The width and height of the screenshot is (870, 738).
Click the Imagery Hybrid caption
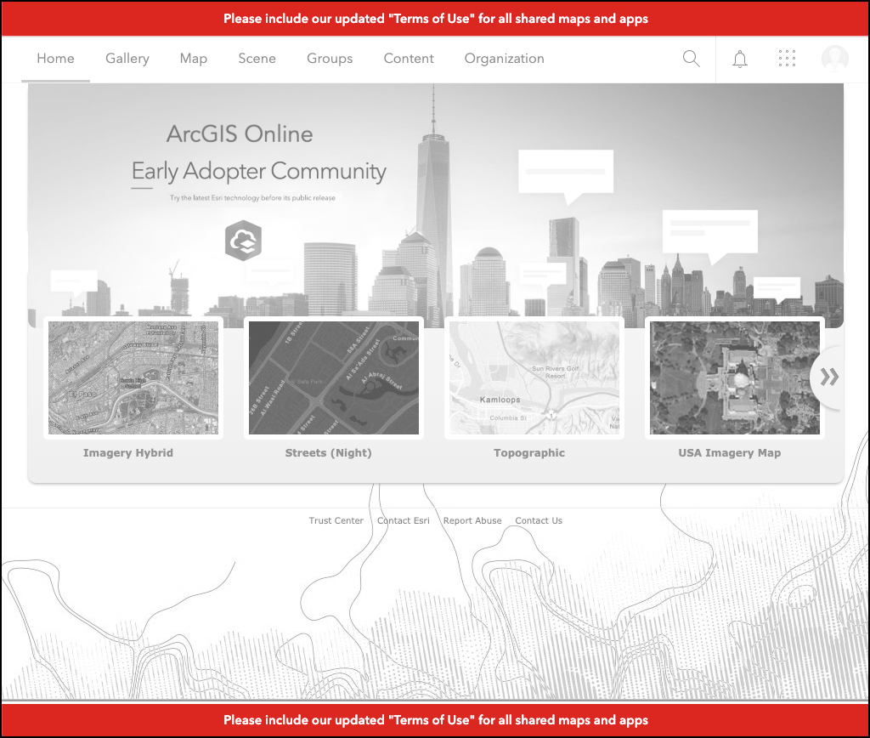[128, 452]
